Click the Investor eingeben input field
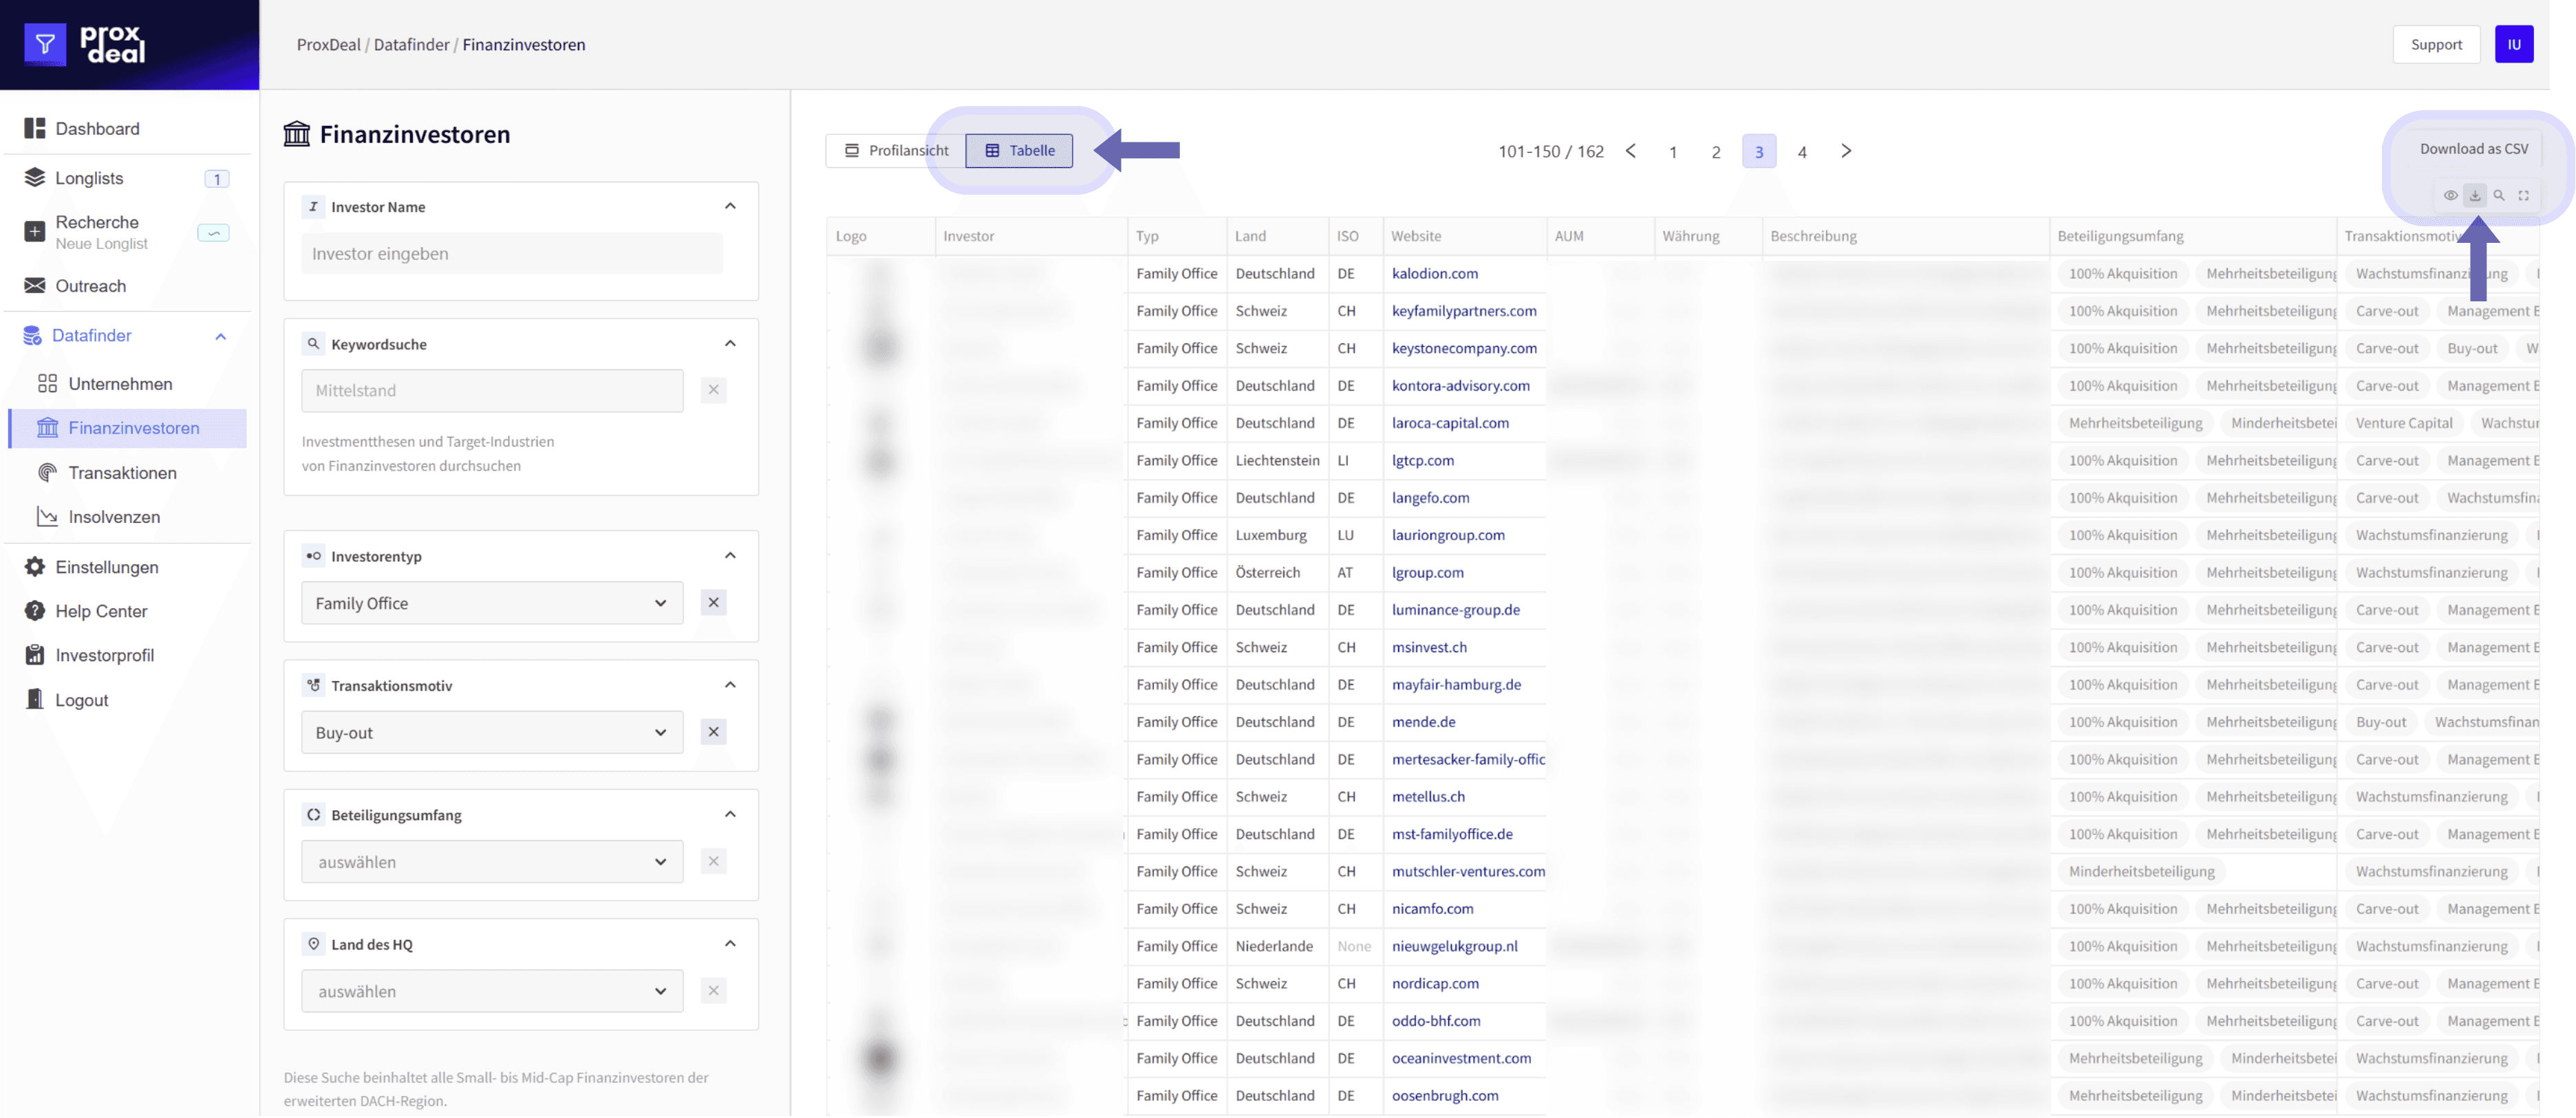 coord(511,254)
